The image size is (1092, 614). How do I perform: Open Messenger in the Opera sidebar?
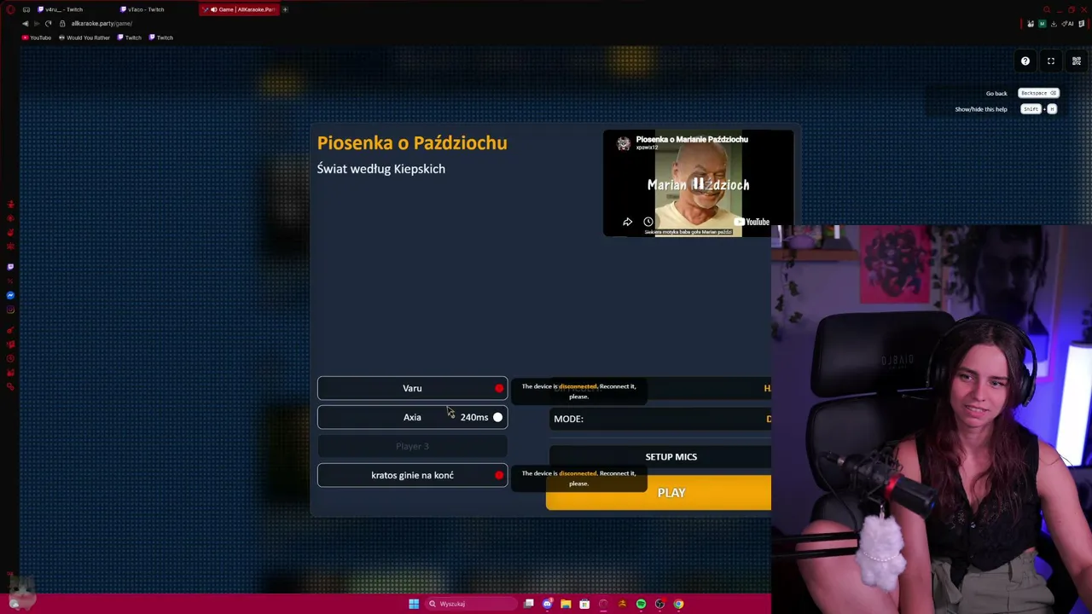[x=10, y=295]
